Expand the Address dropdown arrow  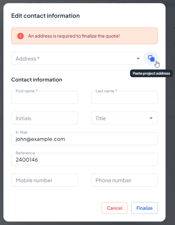(138, 59)
